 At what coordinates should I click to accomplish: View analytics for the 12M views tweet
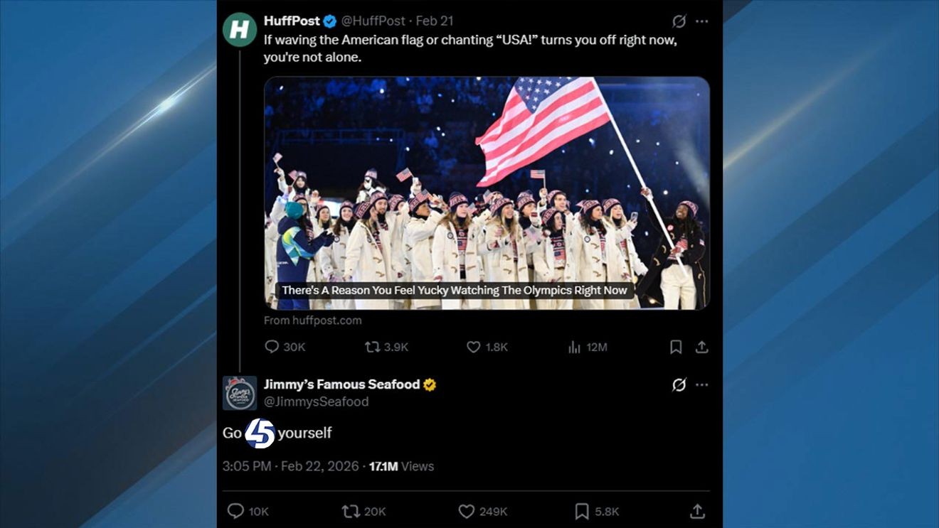[575, 347]
